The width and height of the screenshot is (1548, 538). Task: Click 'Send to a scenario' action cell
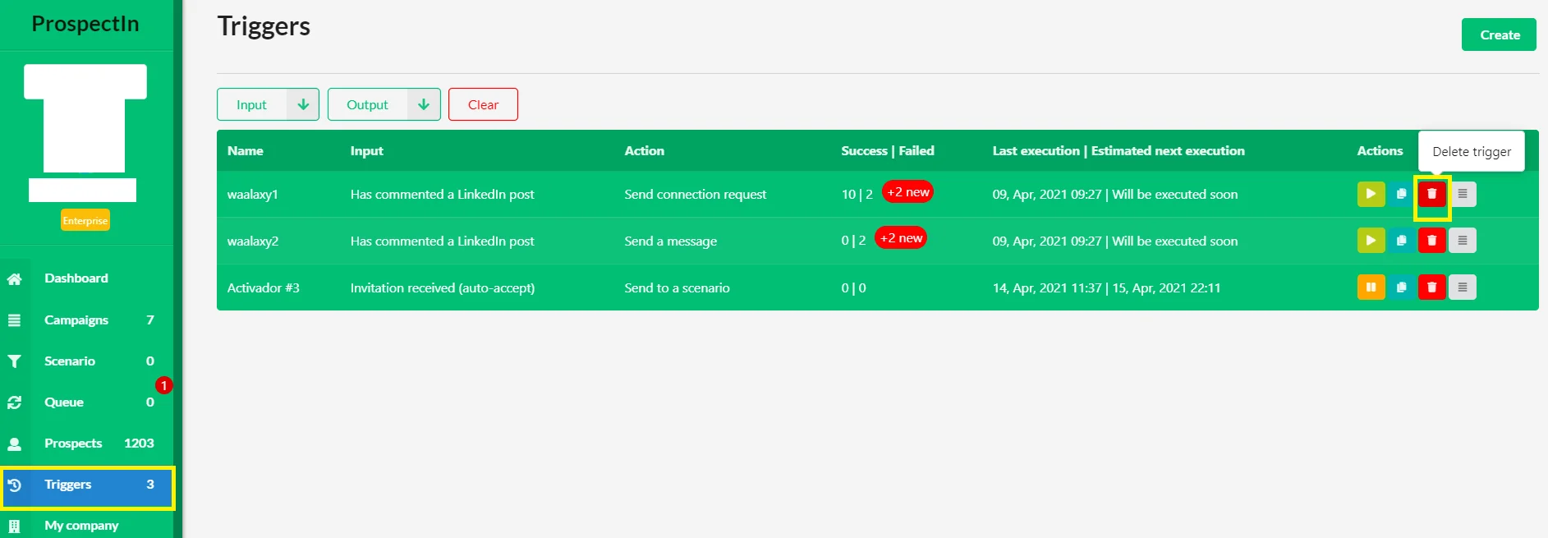coord(677,288)
